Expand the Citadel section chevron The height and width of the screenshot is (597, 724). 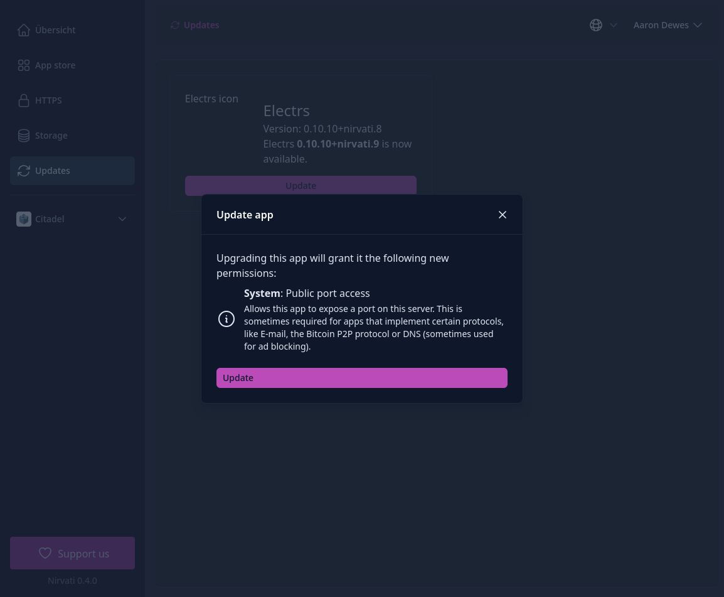(122, 218)
